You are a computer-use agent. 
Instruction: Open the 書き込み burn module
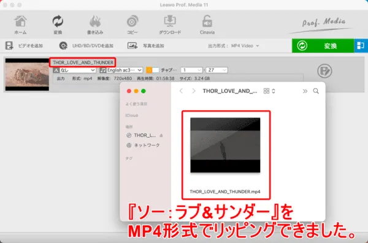pos(95,25)
